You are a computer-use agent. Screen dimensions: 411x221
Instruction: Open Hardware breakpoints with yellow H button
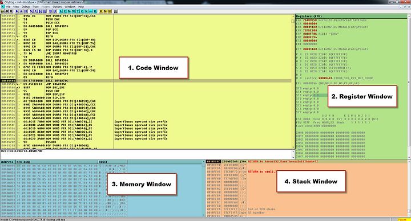(110, 11)
